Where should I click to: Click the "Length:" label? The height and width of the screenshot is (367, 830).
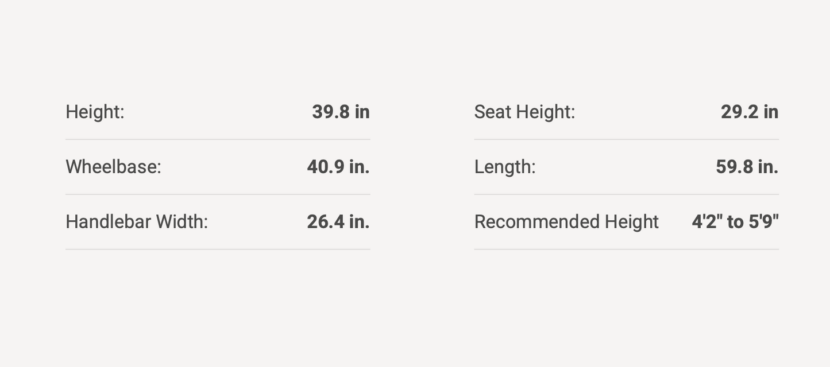(x=505, y=167)
